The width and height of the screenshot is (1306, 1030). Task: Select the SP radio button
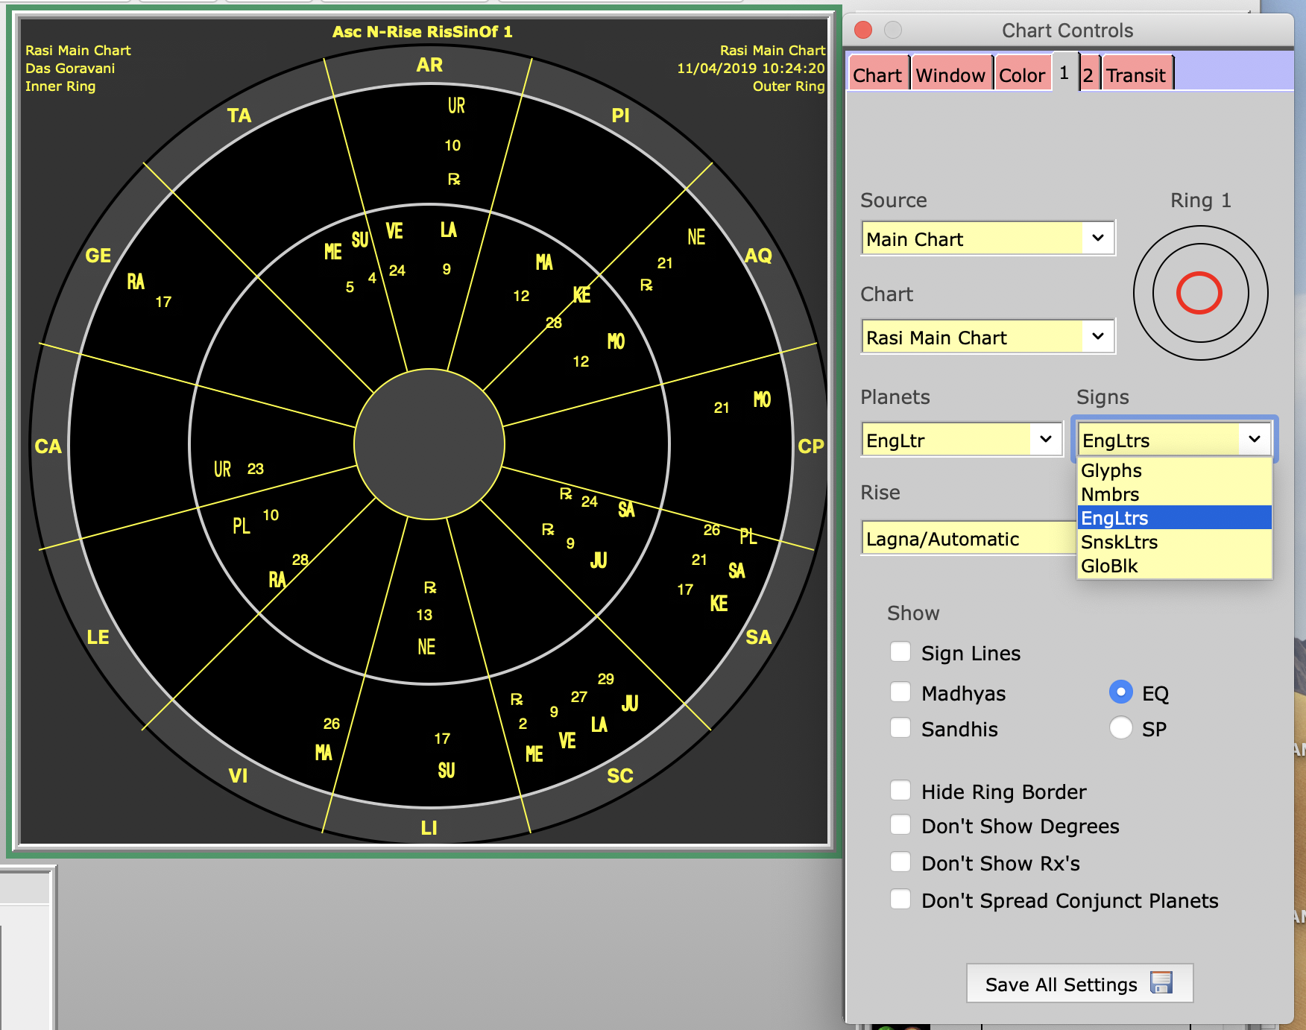coord(1120,728)
